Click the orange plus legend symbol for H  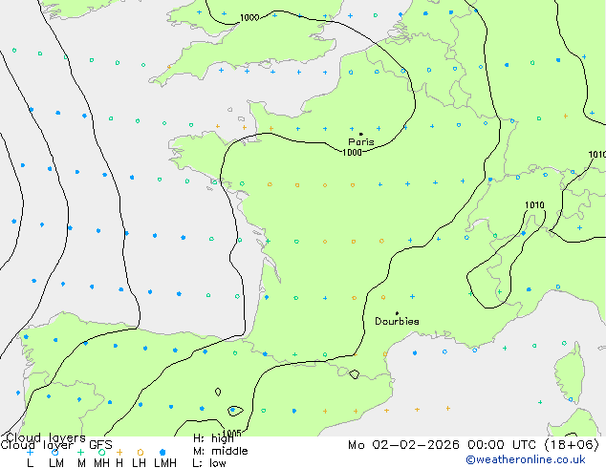119,452
